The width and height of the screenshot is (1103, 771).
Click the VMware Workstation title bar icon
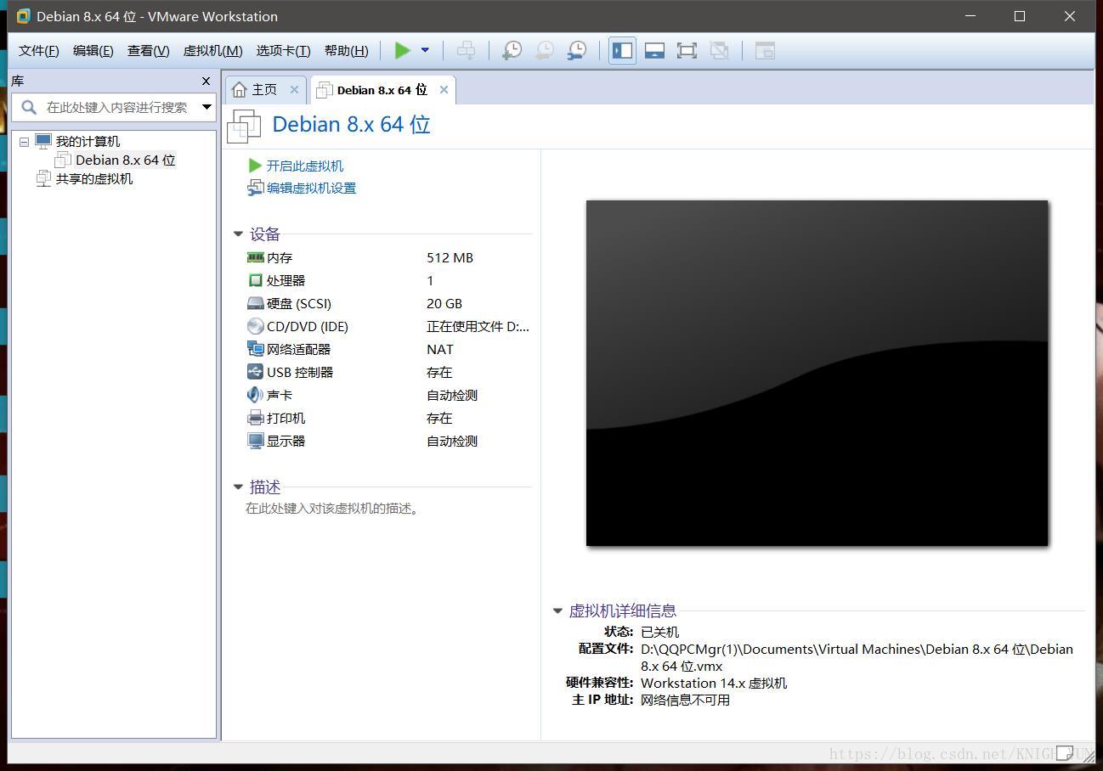[23, 16]
